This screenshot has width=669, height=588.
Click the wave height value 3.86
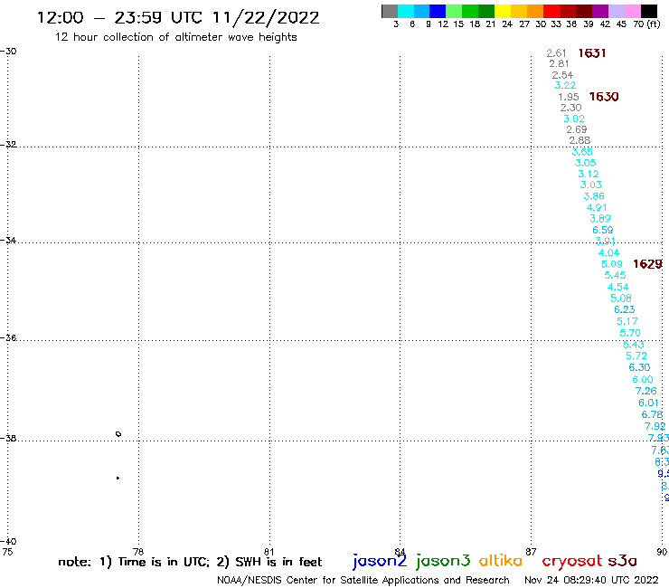[594, 196]
